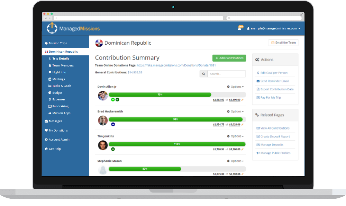Screen dimensions: 346x206
Task: Click the ManagedMissions logo icon
Action: click(52, 28)
